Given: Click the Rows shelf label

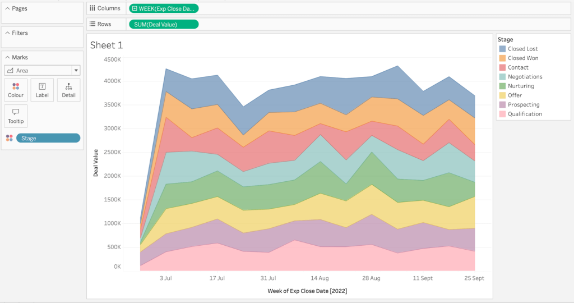Looking at the screenshot, I should [x=104, y=24].
